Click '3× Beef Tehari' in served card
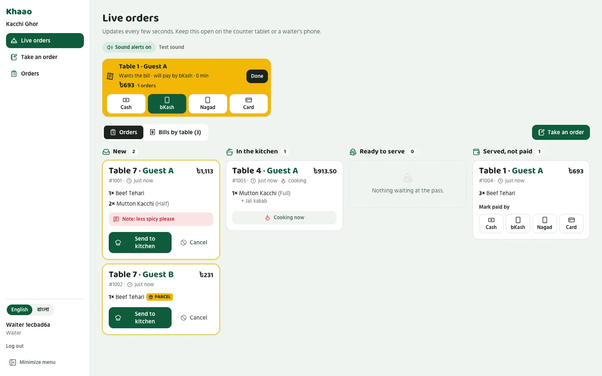Viewport: 602px width, 376px height. [497, 193]
